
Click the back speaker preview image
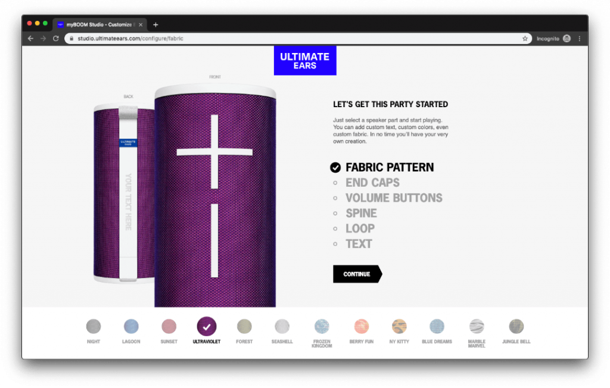pyautogui.click(x=124, y=193)
